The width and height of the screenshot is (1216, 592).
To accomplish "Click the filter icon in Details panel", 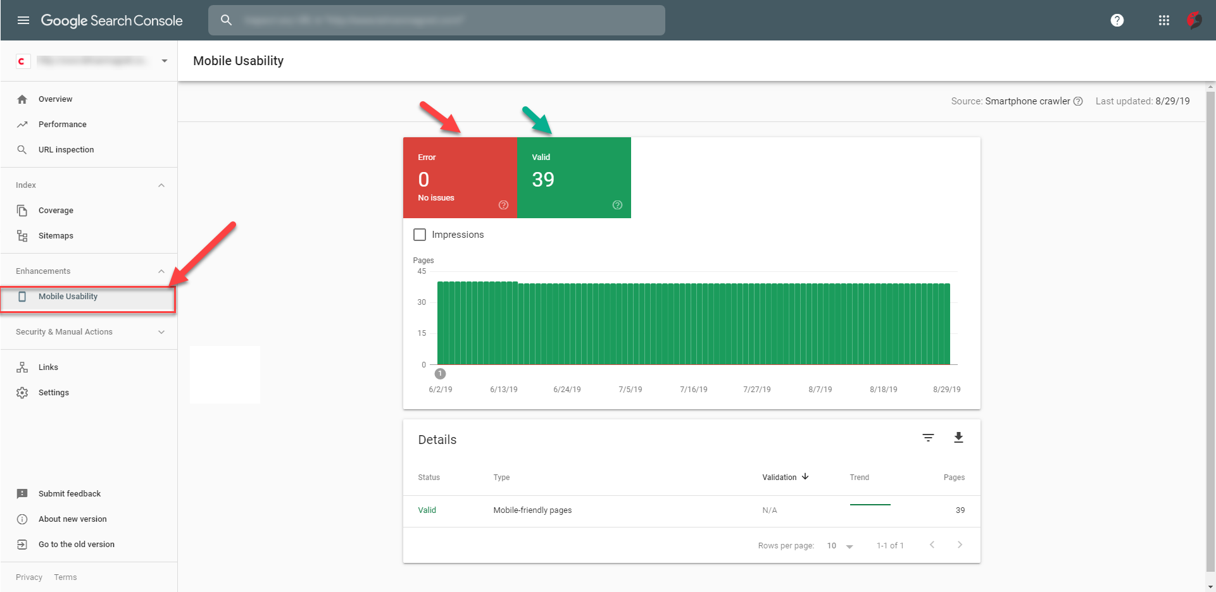I will [x=928, y=437].
